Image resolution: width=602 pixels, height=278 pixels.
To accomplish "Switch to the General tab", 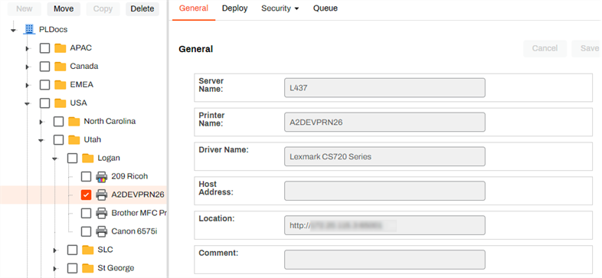I will [194, 8].
